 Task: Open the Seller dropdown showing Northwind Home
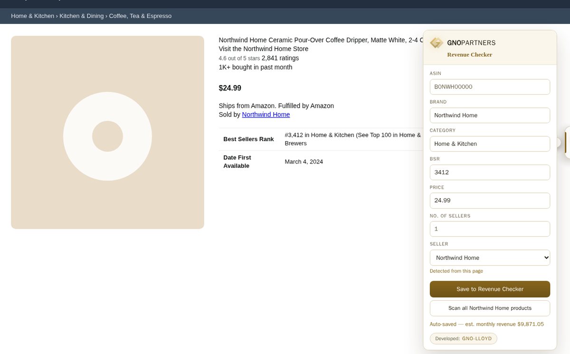pyautogui.click(x=490, y=258)
